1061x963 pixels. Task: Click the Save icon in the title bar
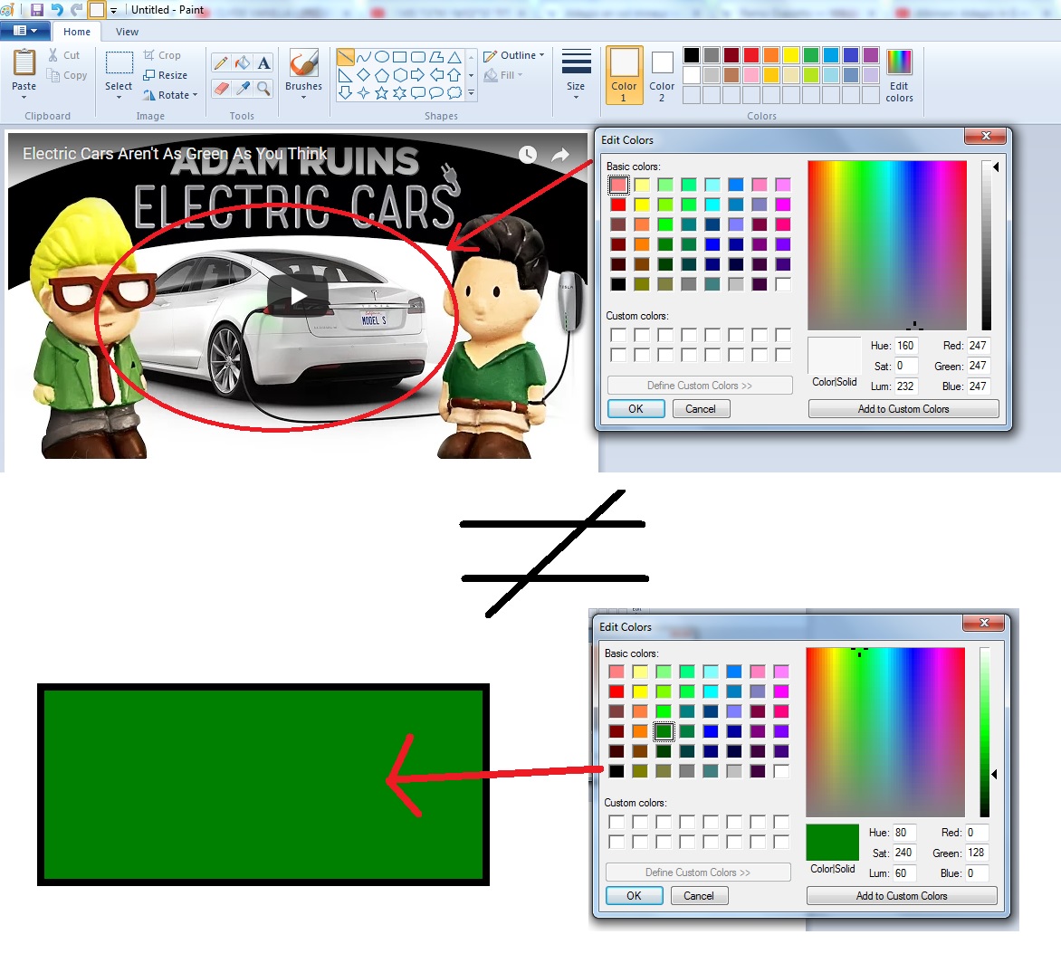(x=37, y=10)
